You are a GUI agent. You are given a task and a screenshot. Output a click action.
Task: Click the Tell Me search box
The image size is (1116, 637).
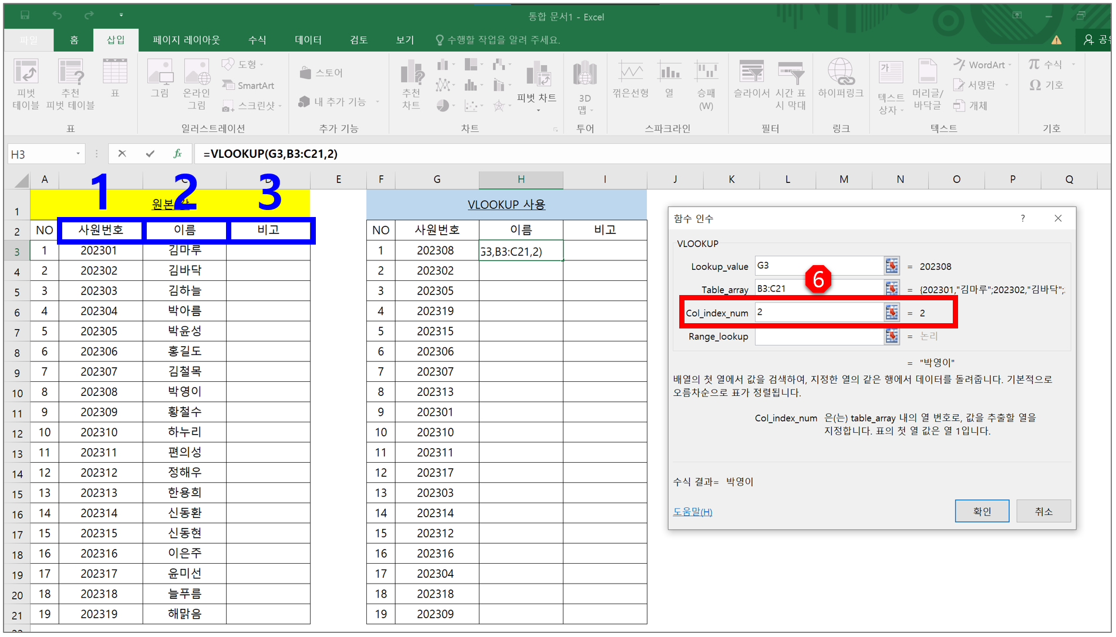tap(498, 40)
